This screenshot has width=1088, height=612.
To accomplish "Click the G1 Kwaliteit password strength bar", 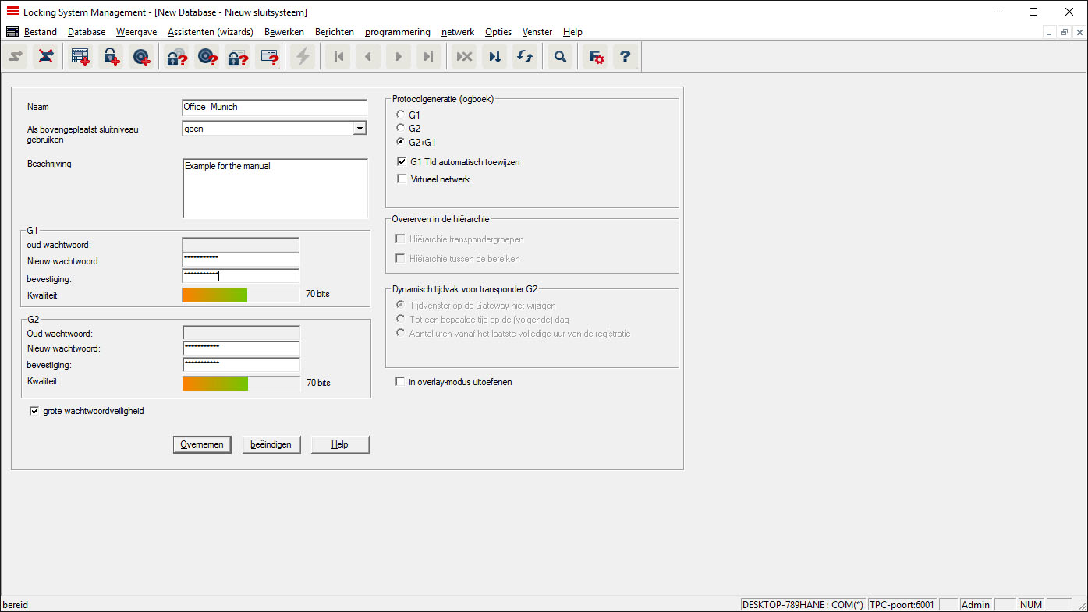I will [x=240, y=295].
